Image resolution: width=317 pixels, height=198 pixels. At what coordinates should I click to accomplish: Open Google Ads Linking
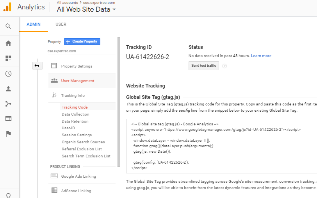click(x=78, y=177)
